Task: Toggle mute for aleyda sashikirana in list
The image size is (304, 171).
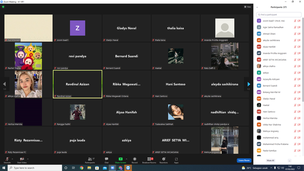Action: point(295,40)
